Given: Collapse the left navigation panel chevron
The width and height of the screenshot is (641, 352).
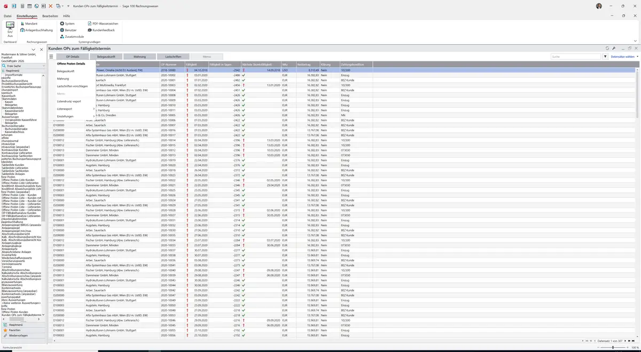Looking at the screenshot, I should pos(34,49).
